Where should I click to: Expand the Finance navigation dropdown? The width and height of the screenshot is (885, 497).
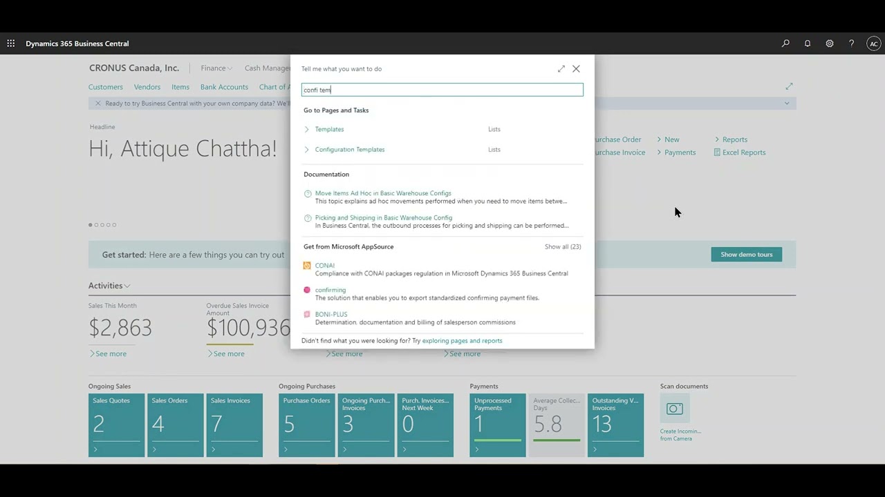[x=216, y=68]
